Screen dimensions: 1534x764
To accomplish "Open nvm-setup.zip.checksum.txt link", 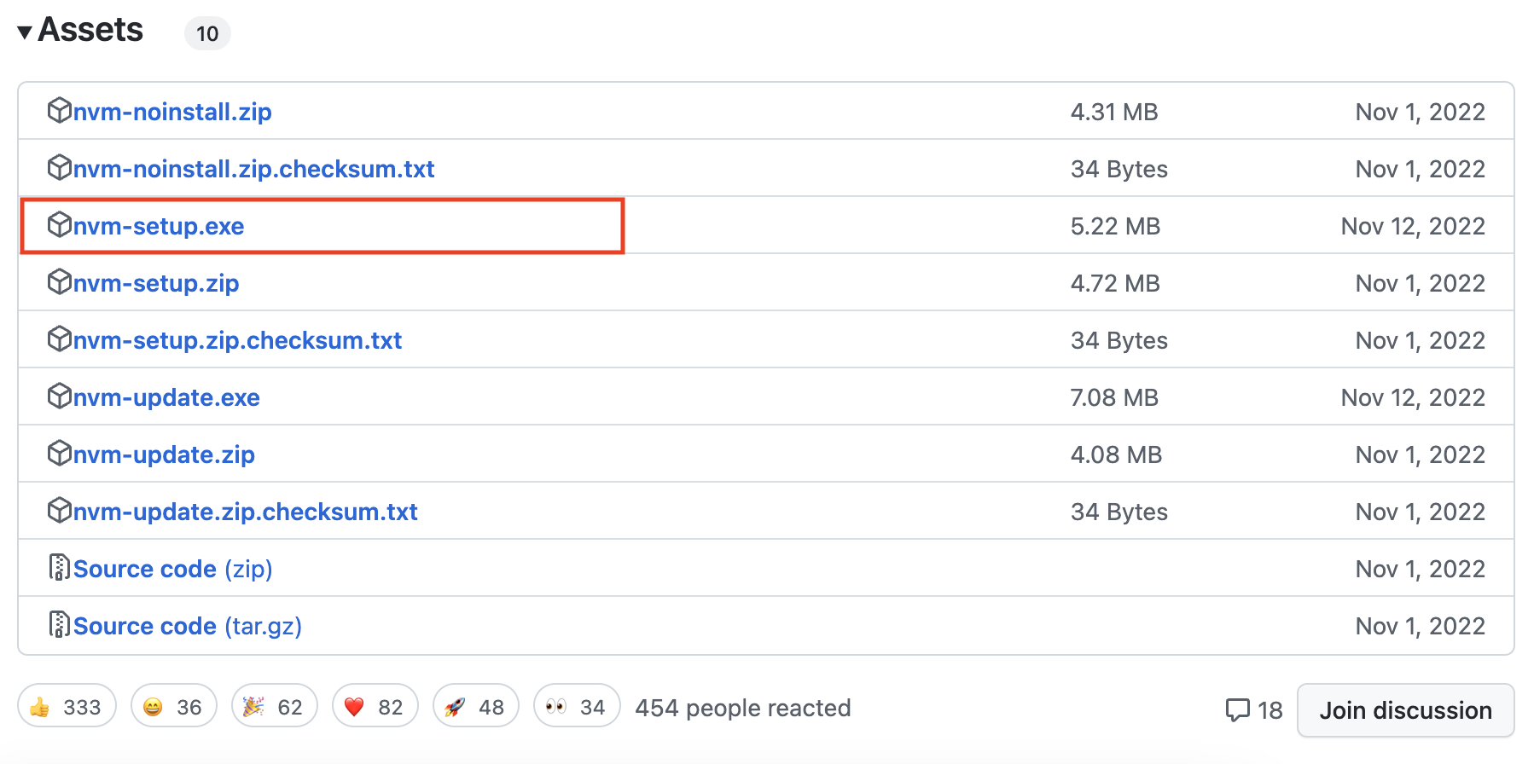I will pyautogui.click(x=237, y=340).
